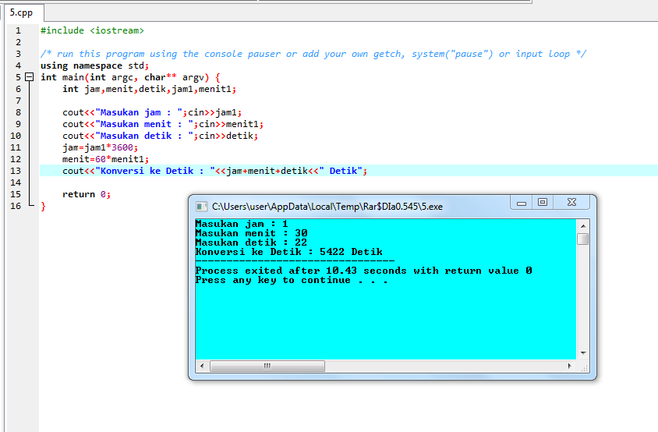
Task: Select the 5.cpp editor tab
Action: (x=22, y=12)
